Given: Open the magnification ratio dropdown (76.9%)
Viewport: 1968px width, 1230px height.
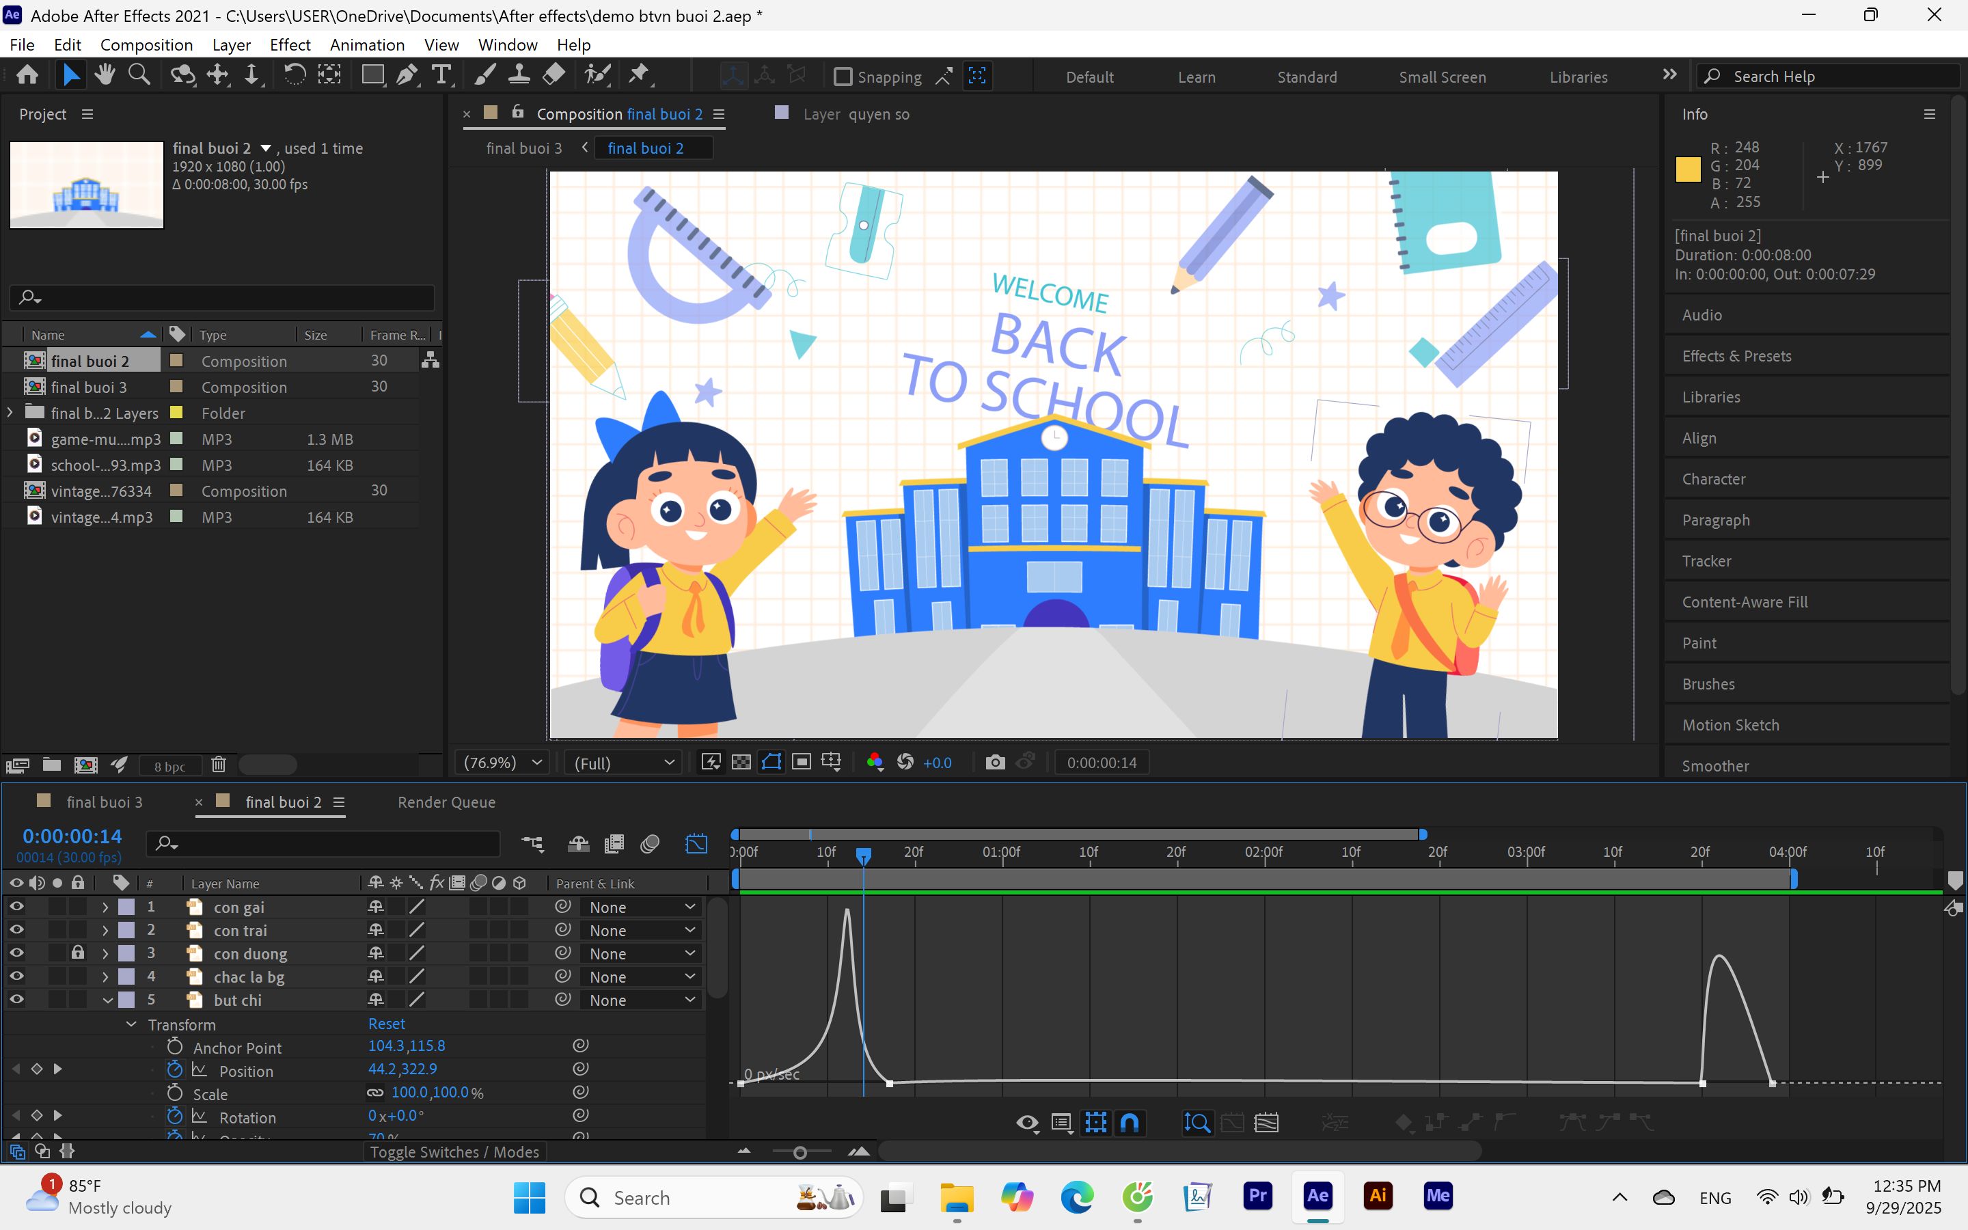Looking at the screenshot, I should tap(502, 762).
